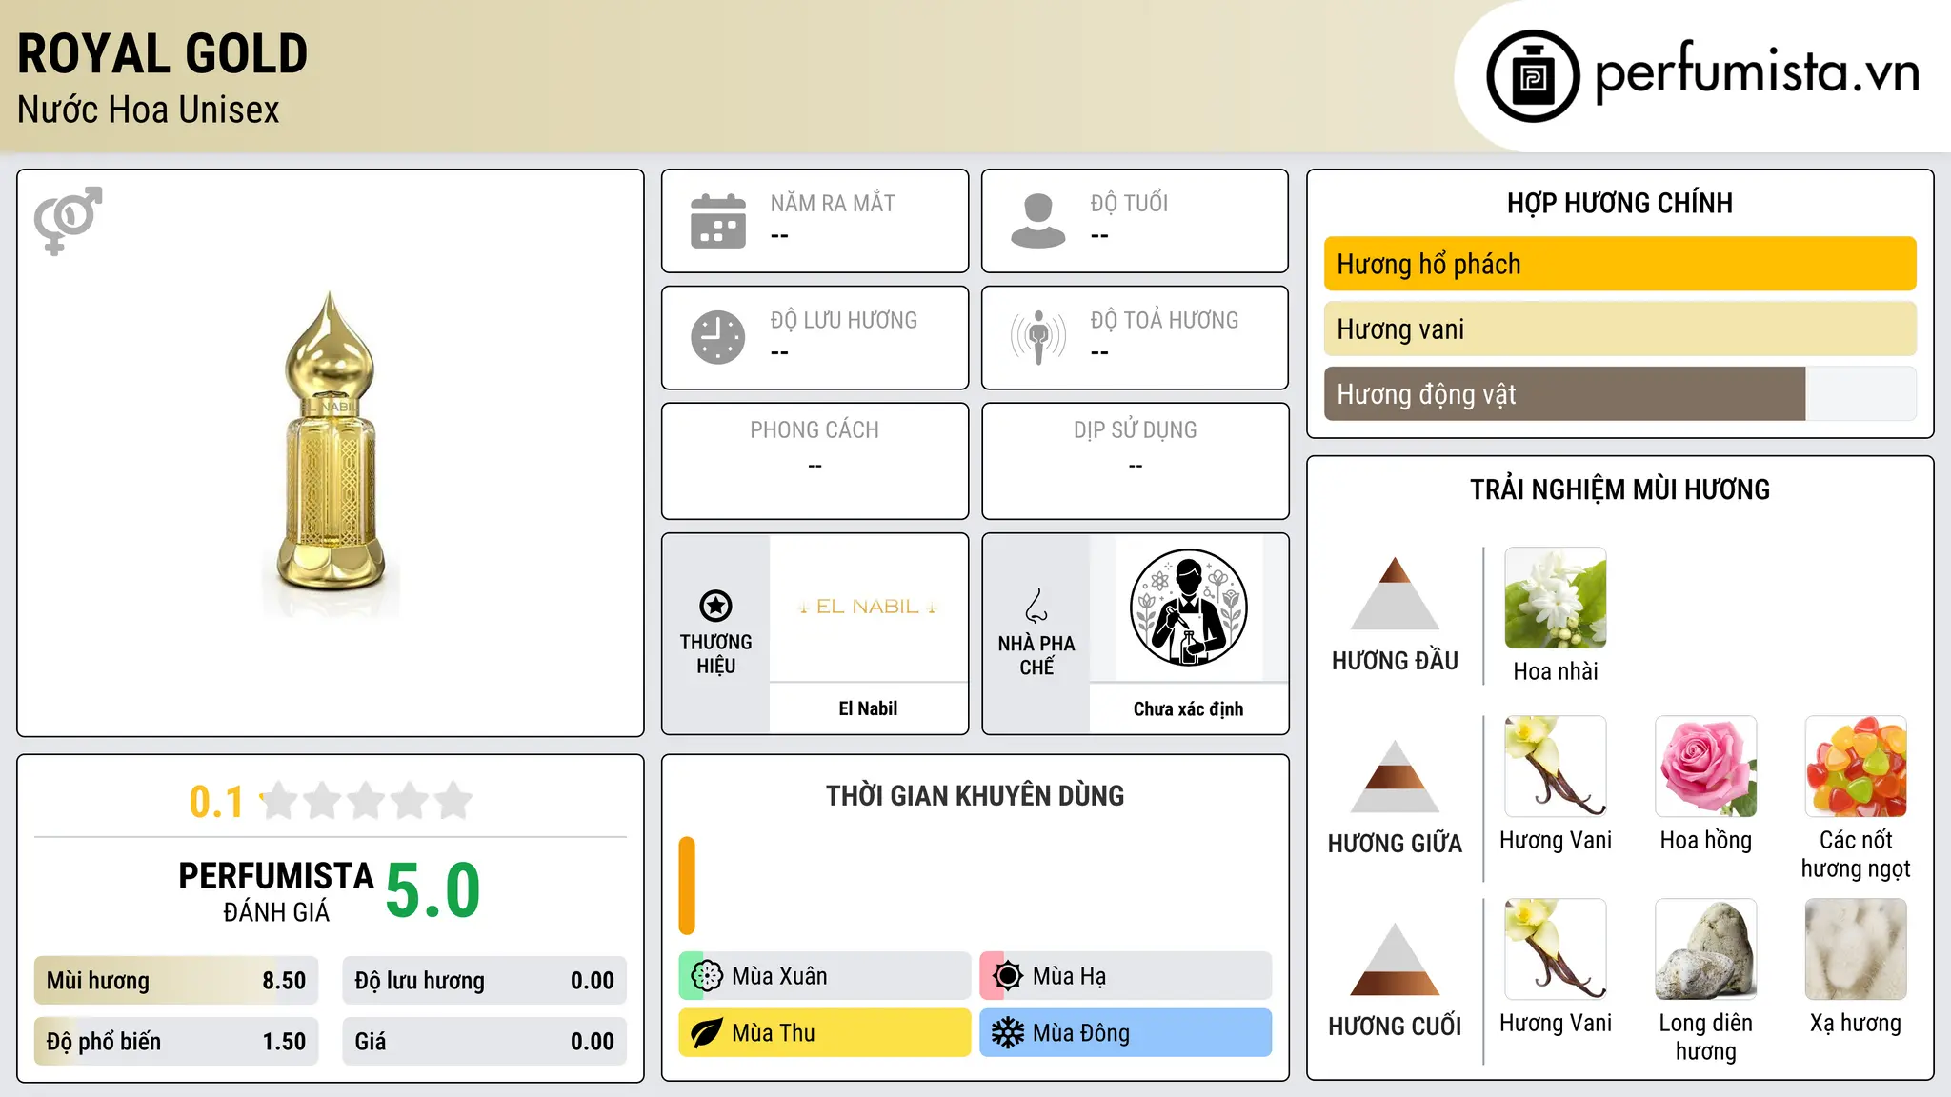Click the 5.0 Perfumista score
The height and width of the screenshot is (1097, 1951).
[433, 890]
